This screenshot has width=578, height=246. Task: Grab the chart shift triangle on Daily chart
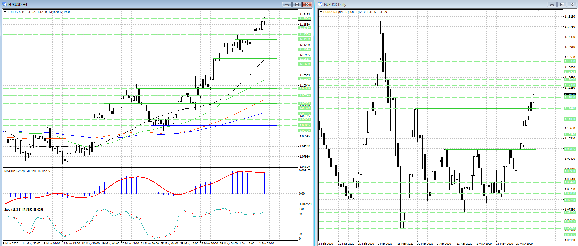538,10
